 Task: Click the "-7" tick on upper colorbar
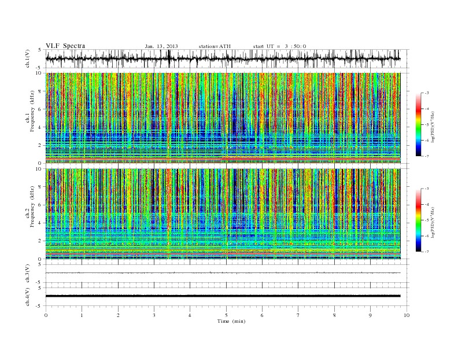[426, 156]
